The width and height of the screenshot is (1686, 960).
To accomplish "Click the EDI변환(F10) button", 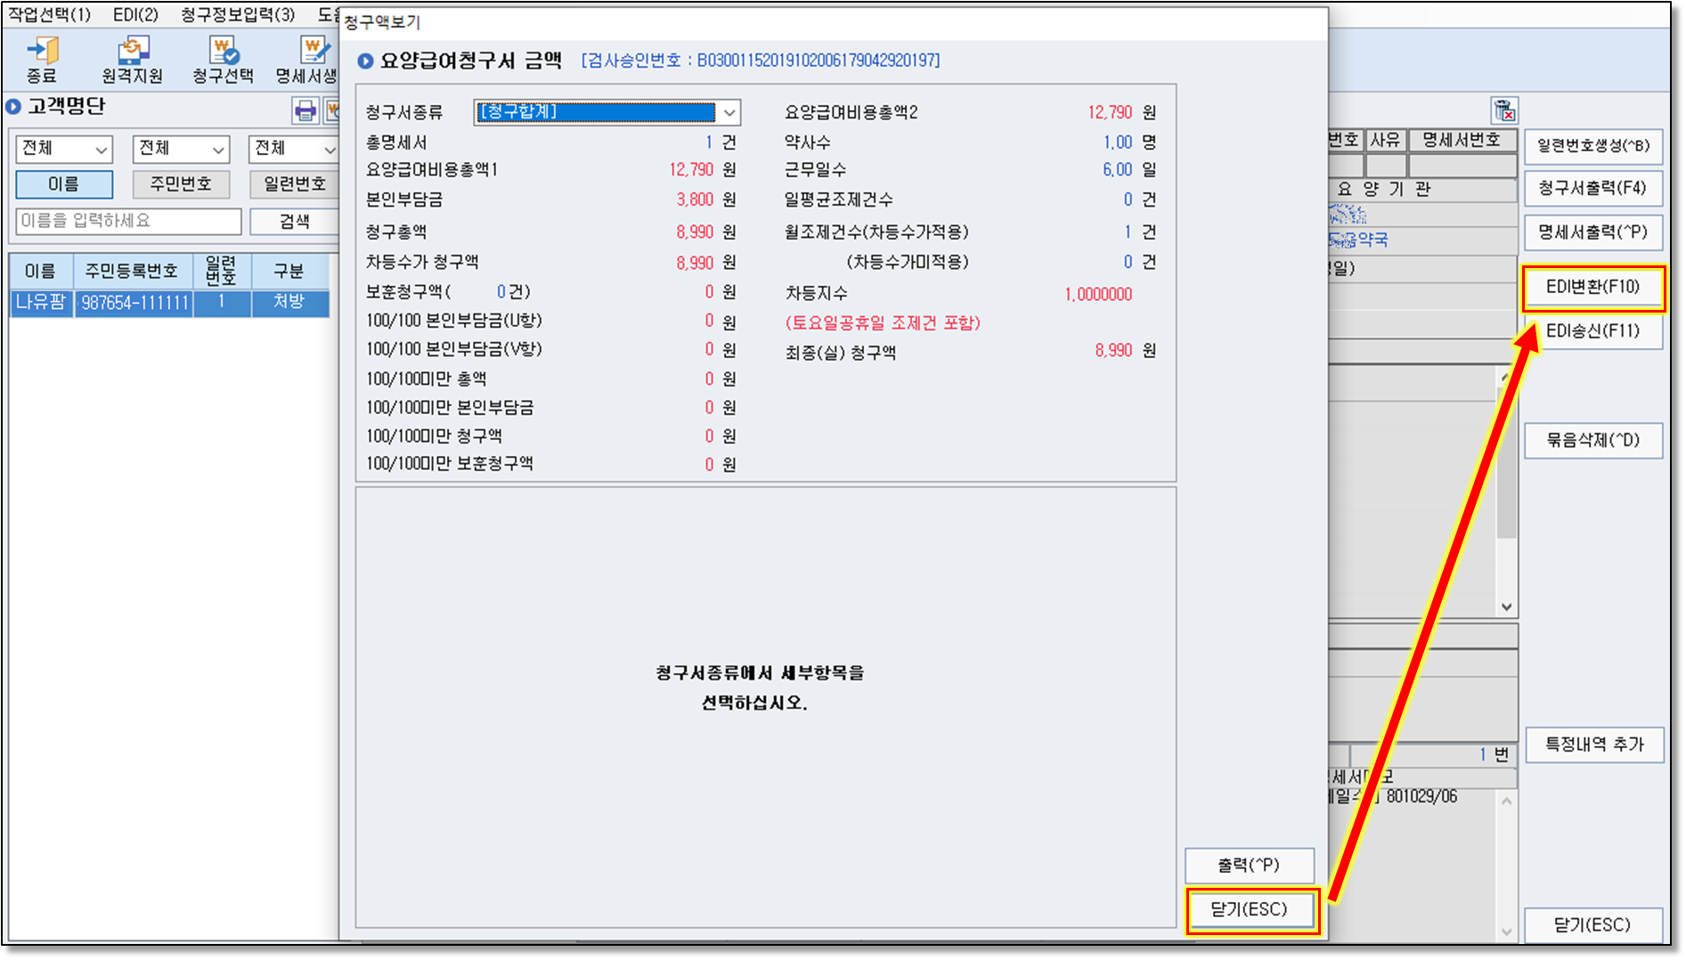I will (x=1592, y=287).
